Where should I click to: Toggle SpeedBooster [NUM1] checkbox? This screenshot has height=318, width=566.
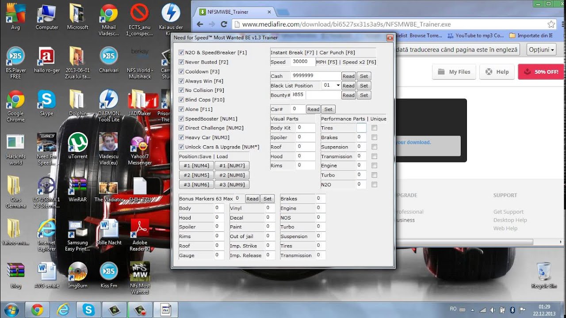(181, 119)
